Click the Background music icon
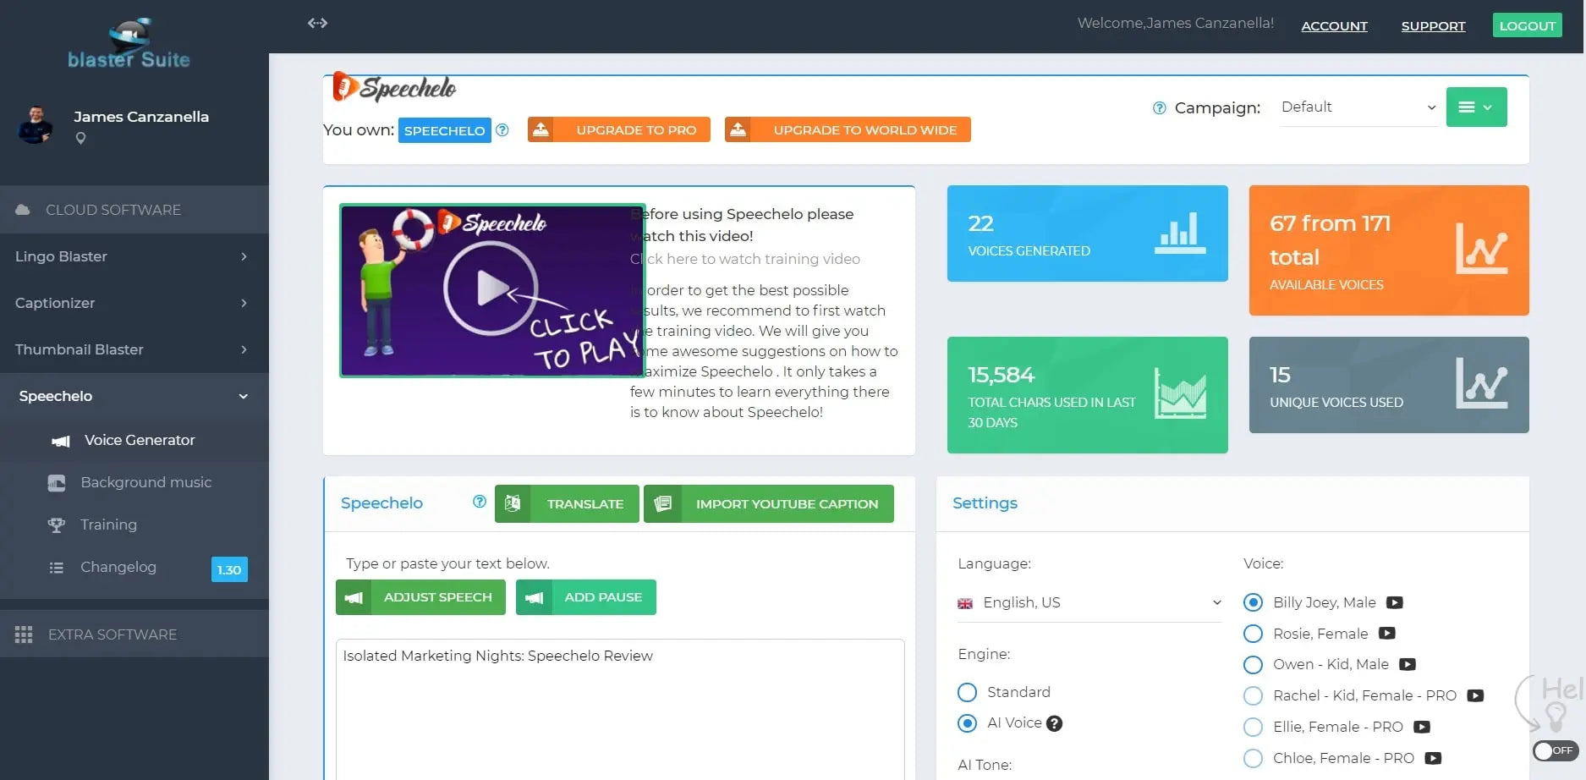Screen dimensions: 1586x780 pyautogui.click(x=57, y=483)
